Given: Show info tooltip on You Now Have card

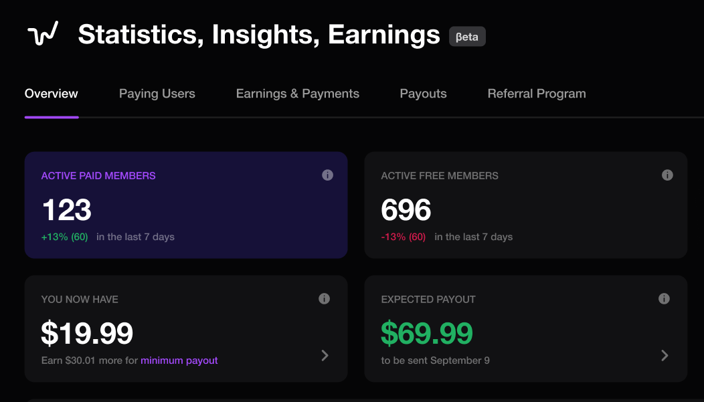Looking at the screenshot, I should [324, 299].
